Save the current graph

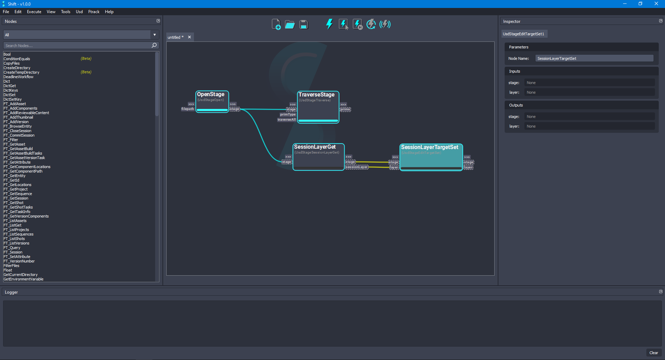coord(303,24)
